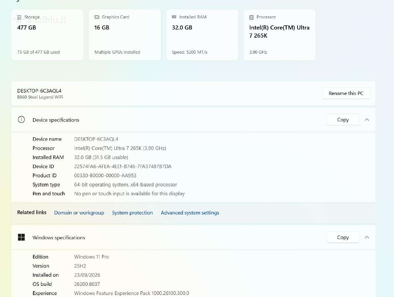Screen dimensions: 394x297
Task: Click the 'Device specifications' heading
Action: point(56,120)
